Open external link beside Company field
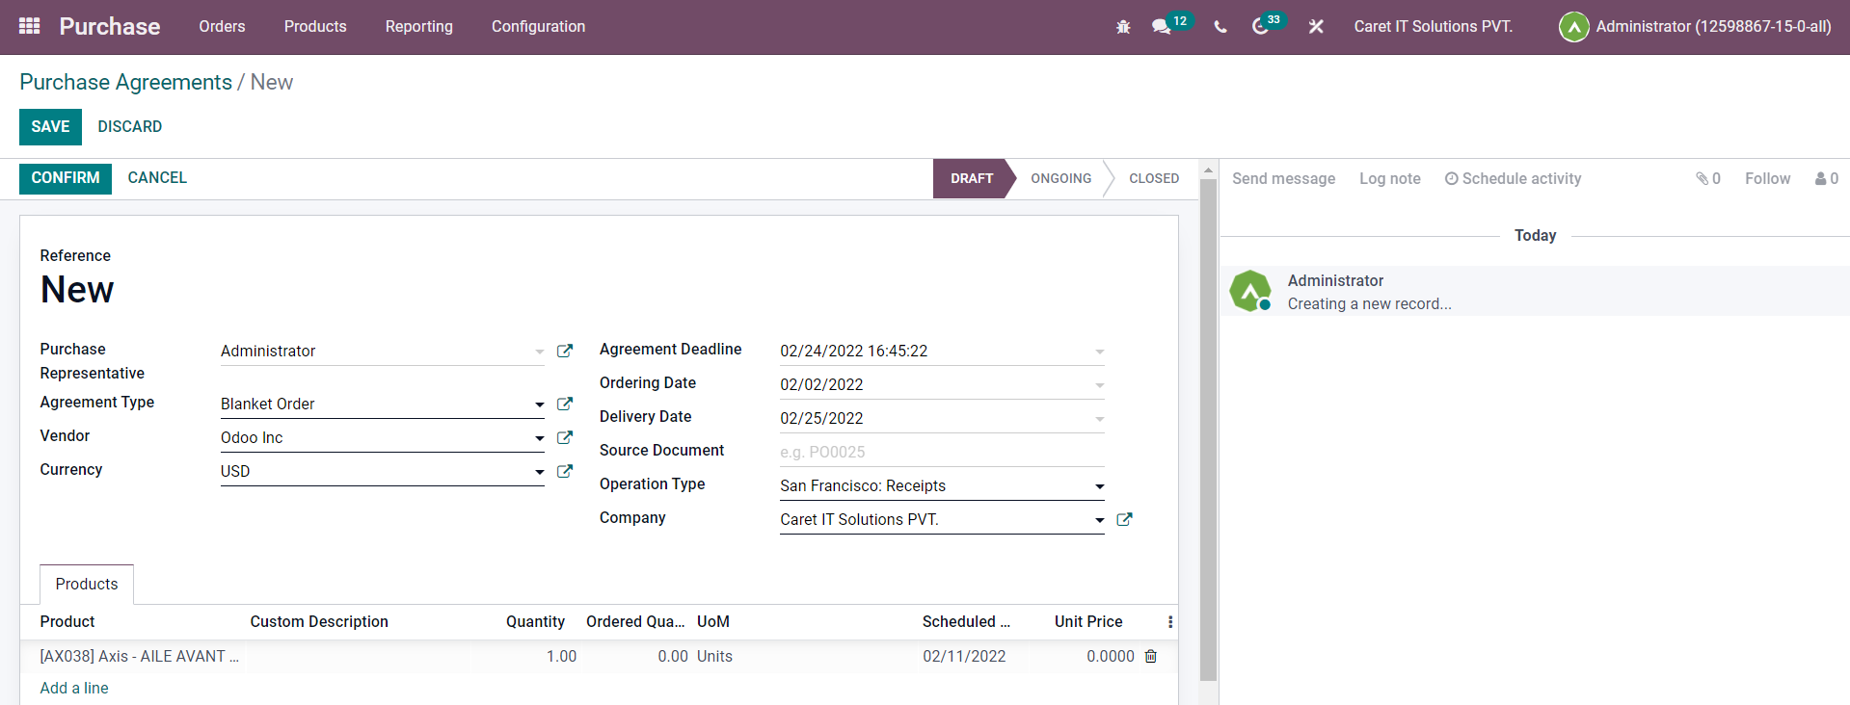 pos(1124,519)
